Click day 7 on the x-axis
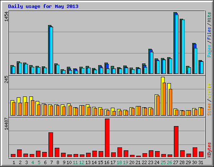Screen dimensions: 214x167 (x=51, y=162)
